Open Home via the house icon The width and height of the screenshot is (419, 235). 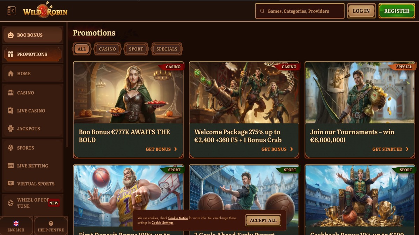tap(10, 73)
